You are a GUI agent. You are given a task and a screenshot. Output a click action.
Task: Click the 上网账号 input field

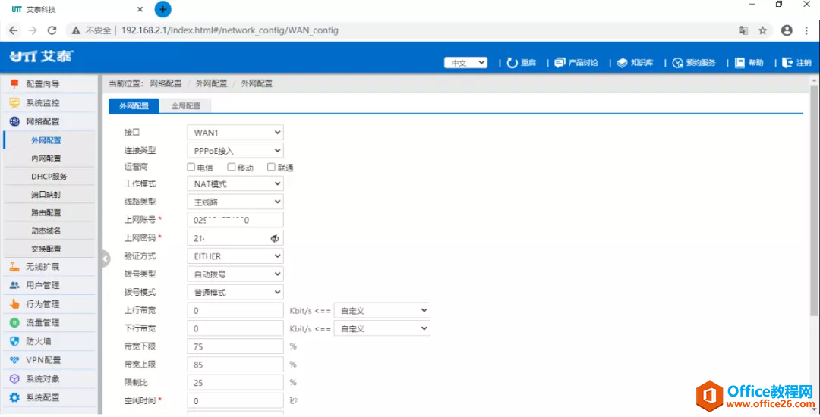coord(235,220)
